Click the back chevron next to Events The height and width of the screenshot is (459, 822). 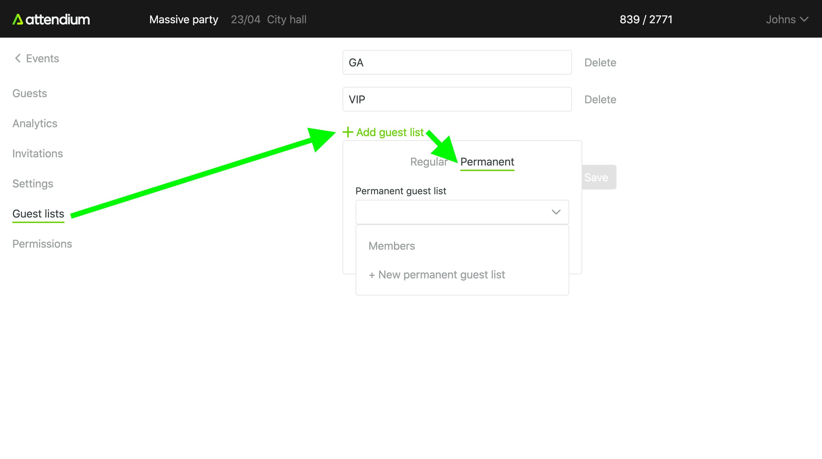(18, 58)
